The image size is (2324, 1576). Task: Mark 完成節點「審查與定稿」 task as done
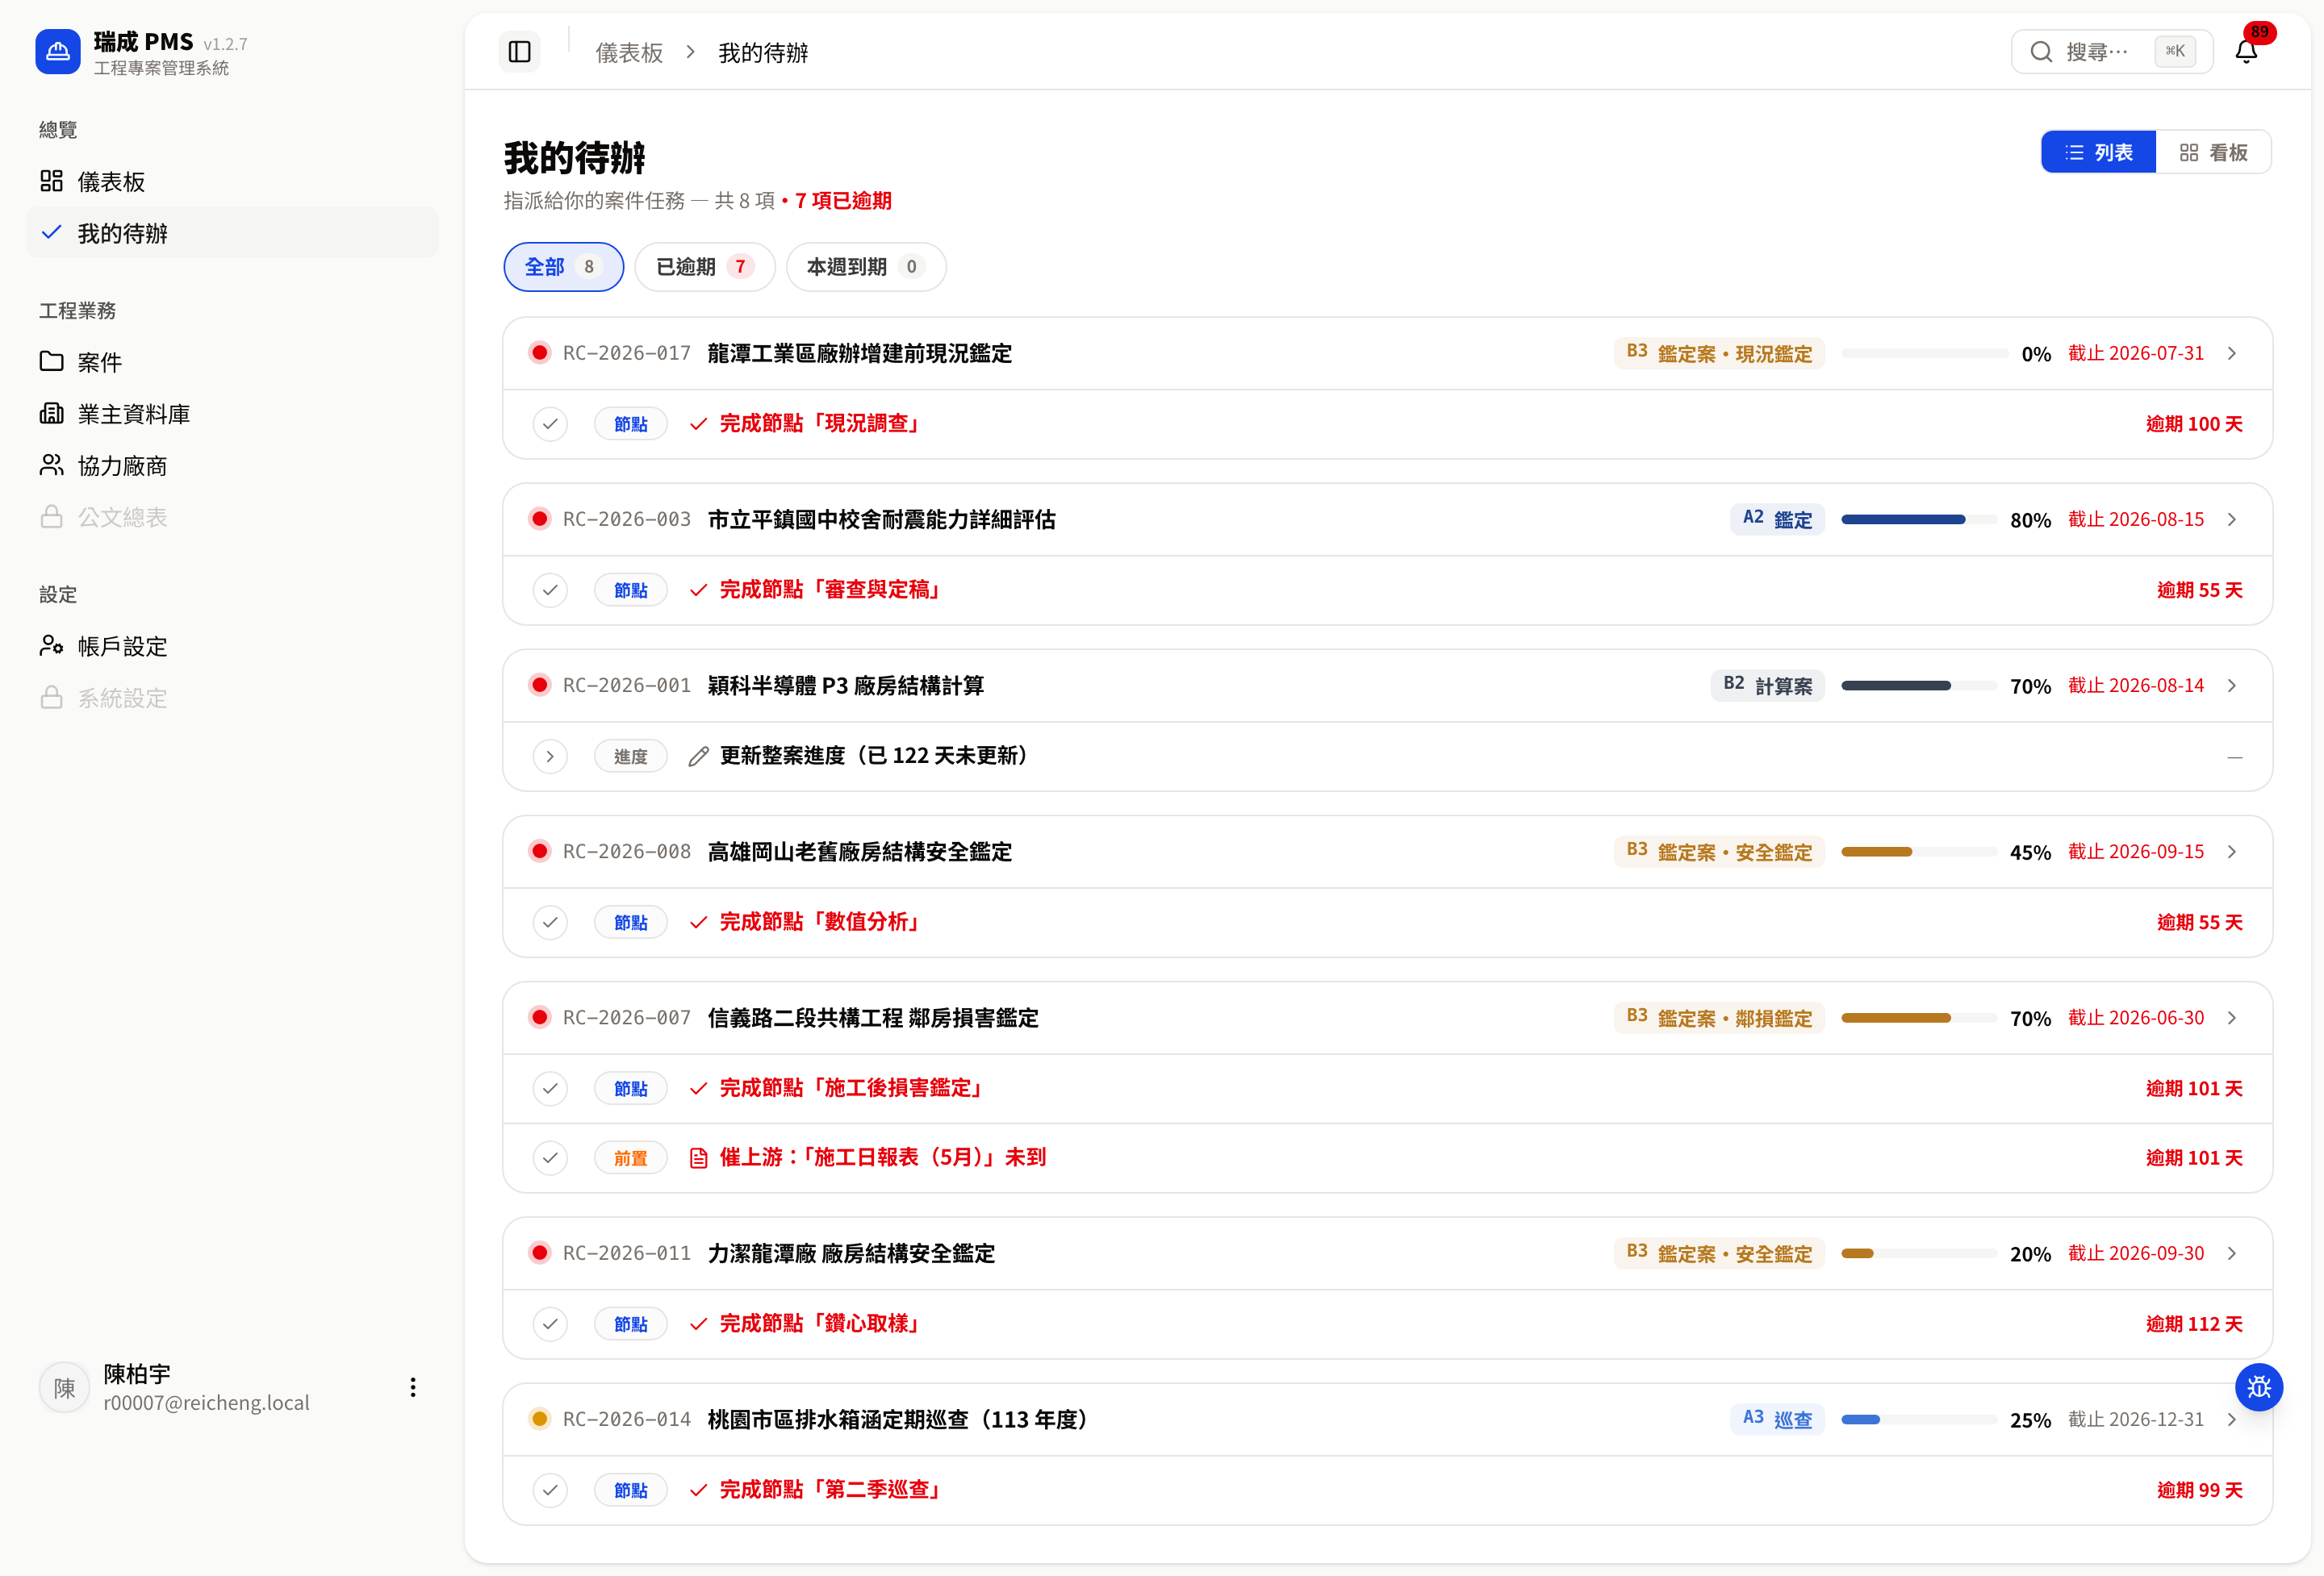coord(550,590)
